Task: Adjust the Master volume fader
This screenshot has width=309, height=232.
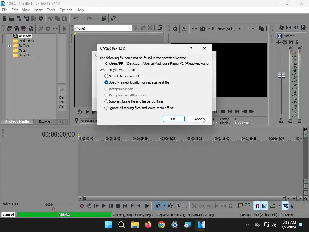Action: pos(281,75)
